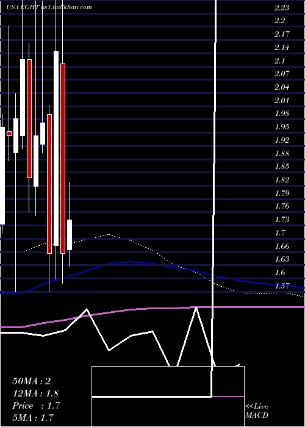Image resolution: width=305 pixels, height=427 pixels.
Task: Select the 1.92 price axis label
Action: click(282, 140)
